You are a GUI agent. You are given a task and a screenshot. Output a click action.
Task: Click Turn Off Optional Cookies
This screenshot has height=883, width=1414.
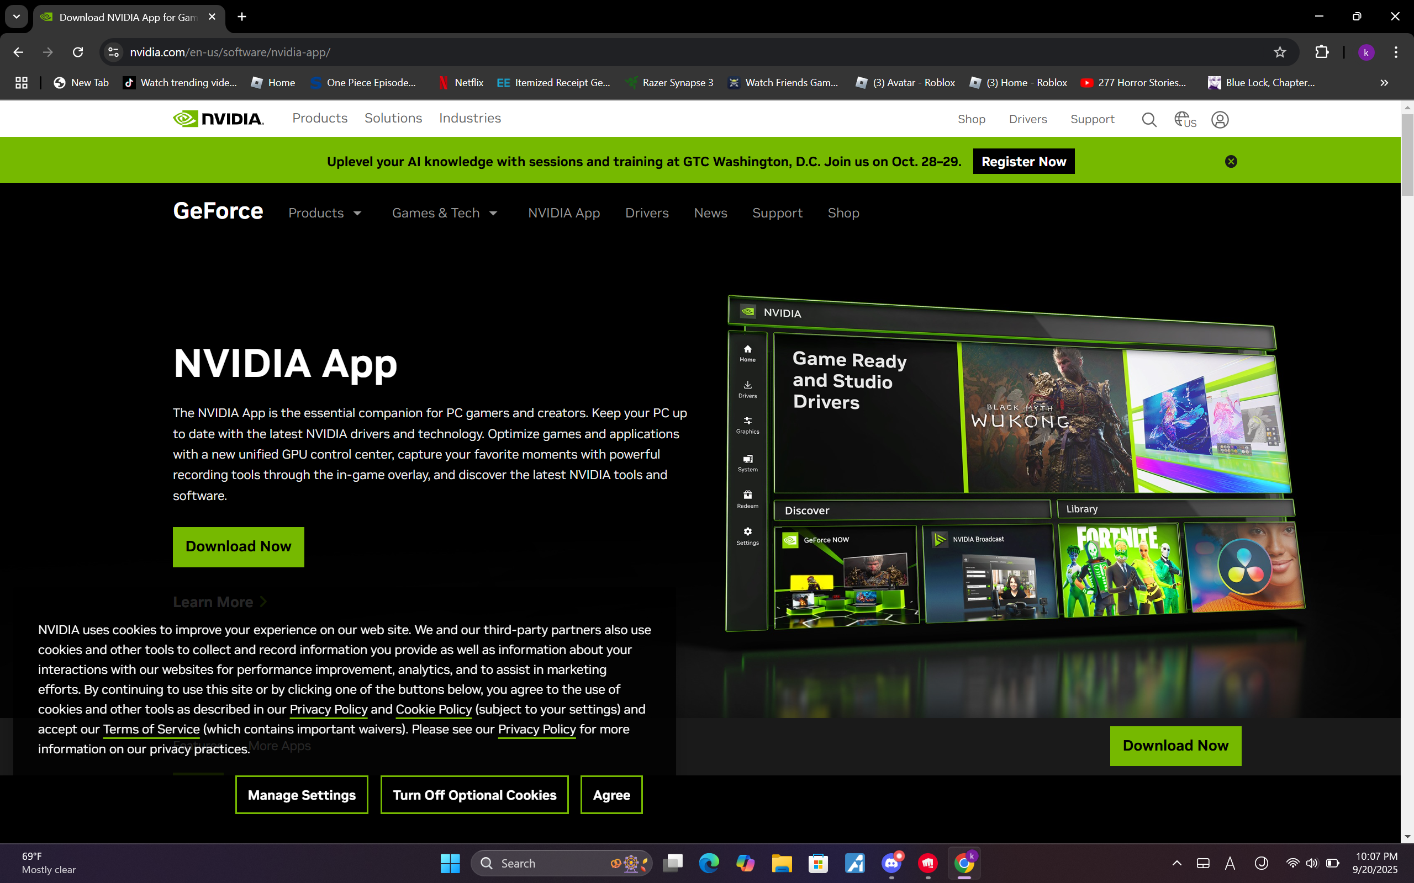point(474,795)
